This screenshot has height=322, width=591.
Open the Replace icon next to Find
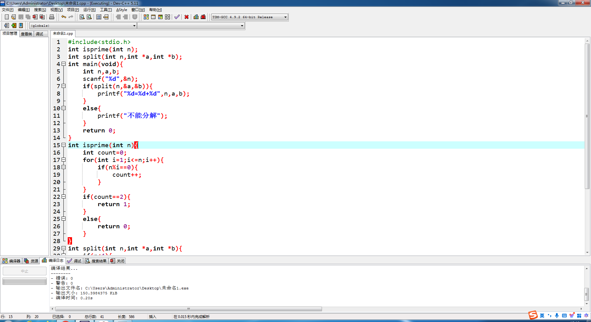coord(89,17)
